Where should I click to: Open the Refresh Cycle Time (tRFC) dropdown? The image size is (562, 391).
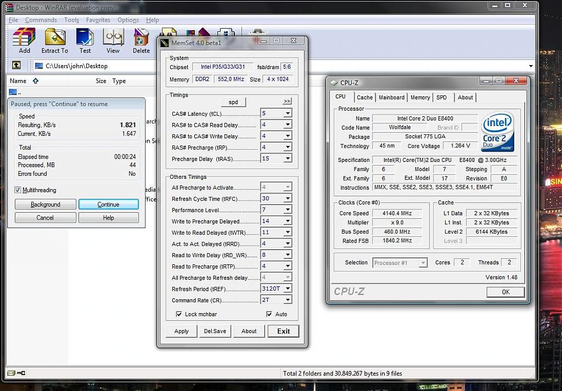(x=288, y=199)
